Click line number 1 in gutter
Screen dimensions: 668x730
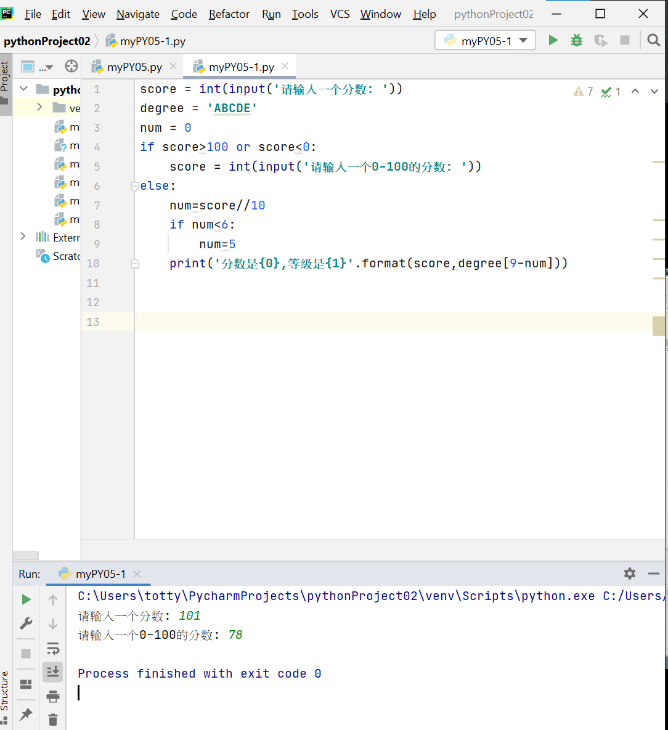[97, 89]
